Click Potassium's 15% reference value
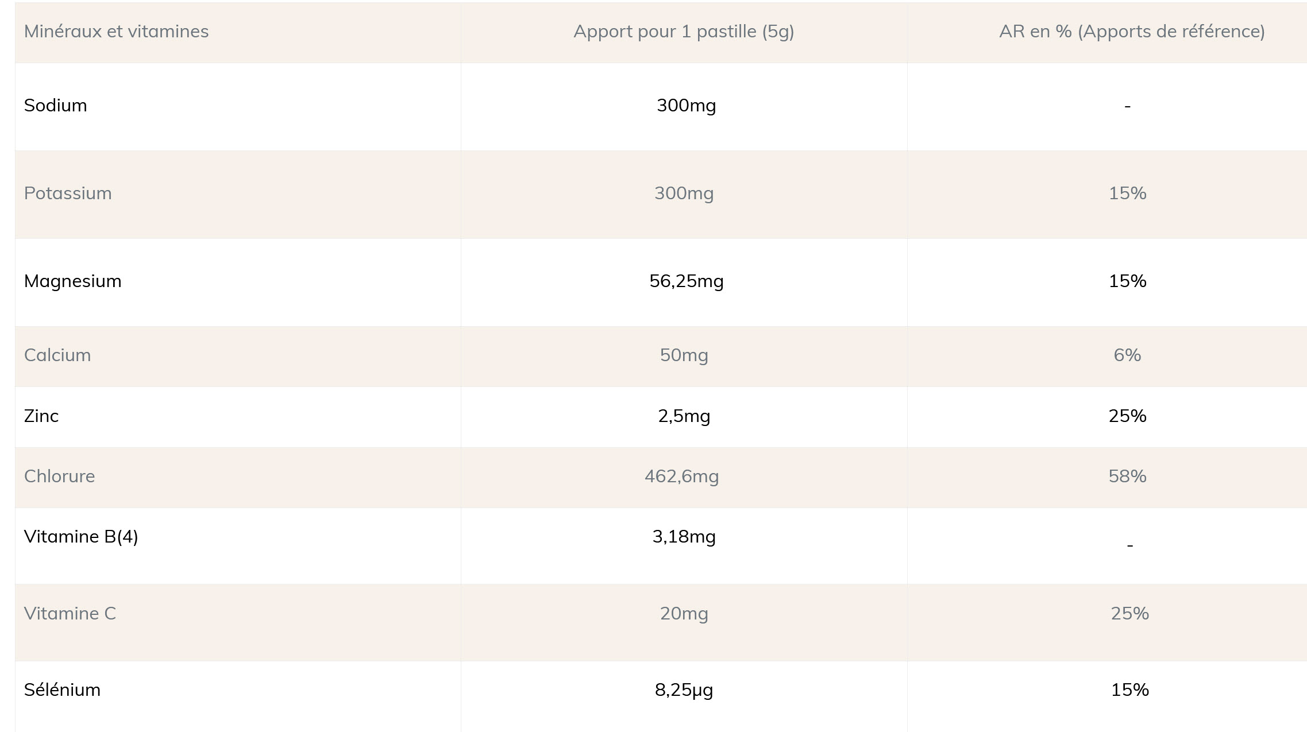Image resolution: width=1307 pixels, height=732 pixels. click(x=1127, y=193)
